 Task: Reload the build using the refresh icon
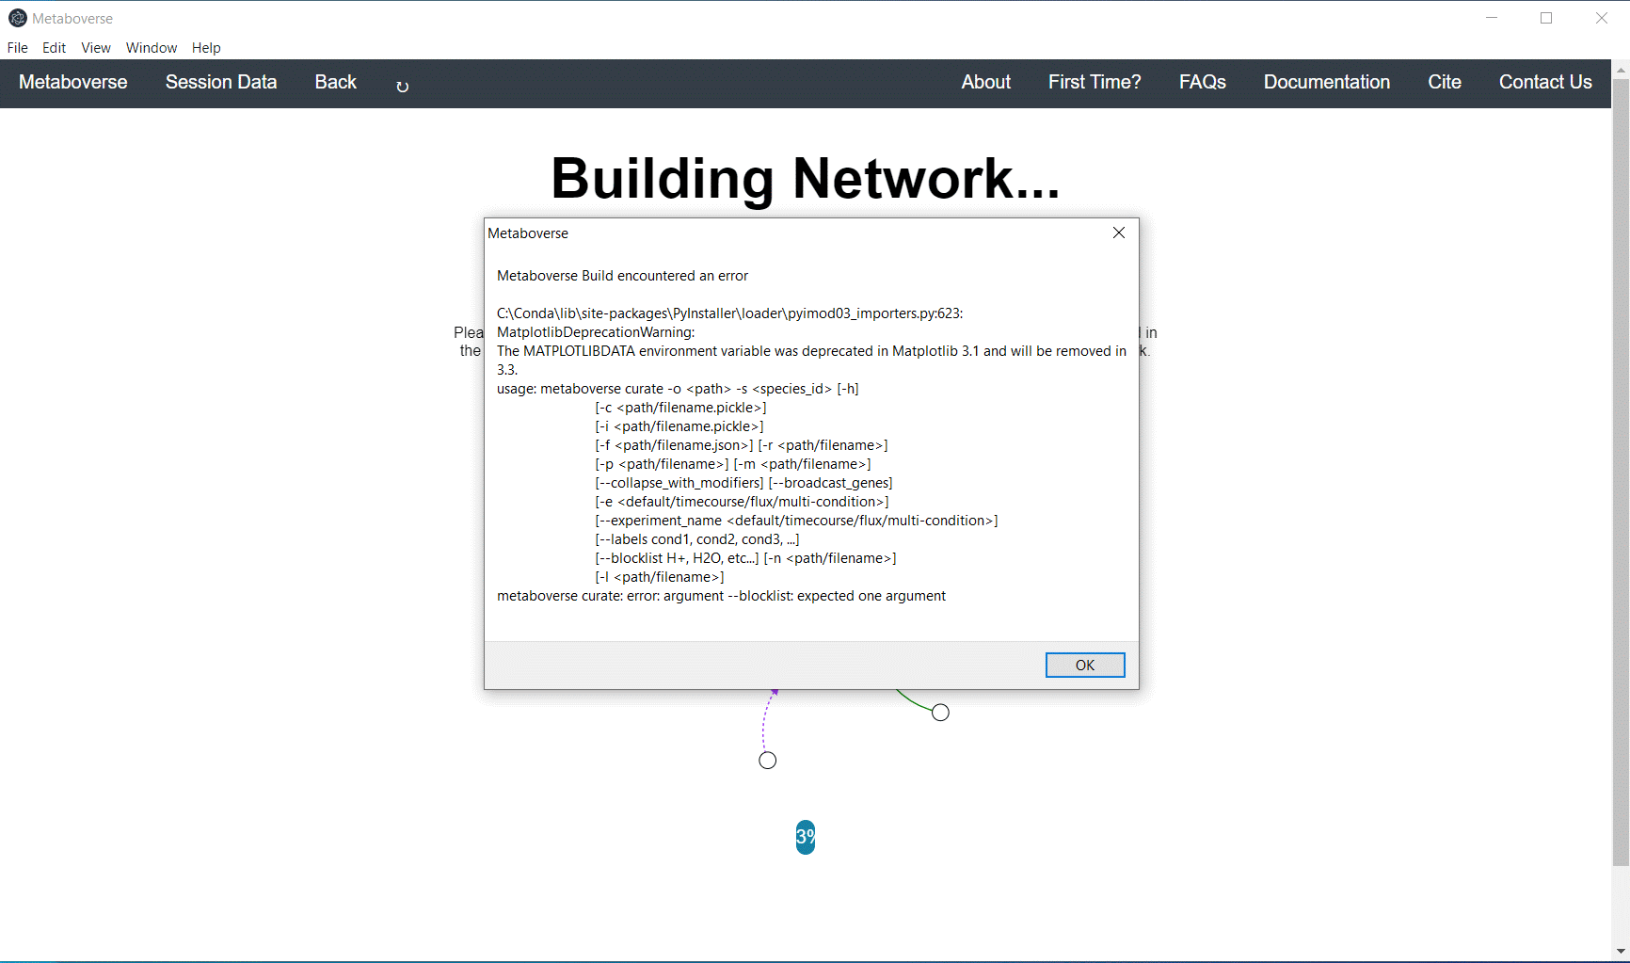[403, 85]
